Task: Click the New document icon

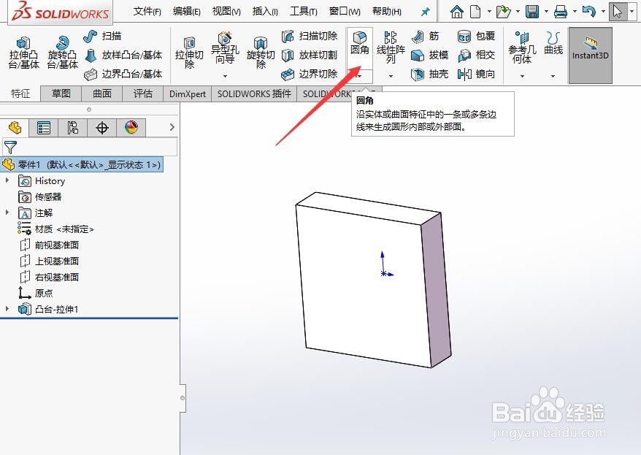Action: point(475,12)
